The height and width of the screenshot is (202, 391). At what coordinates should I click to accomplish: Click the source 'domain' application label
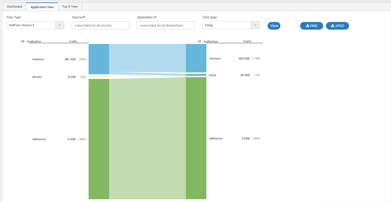[x=37, y=77]
